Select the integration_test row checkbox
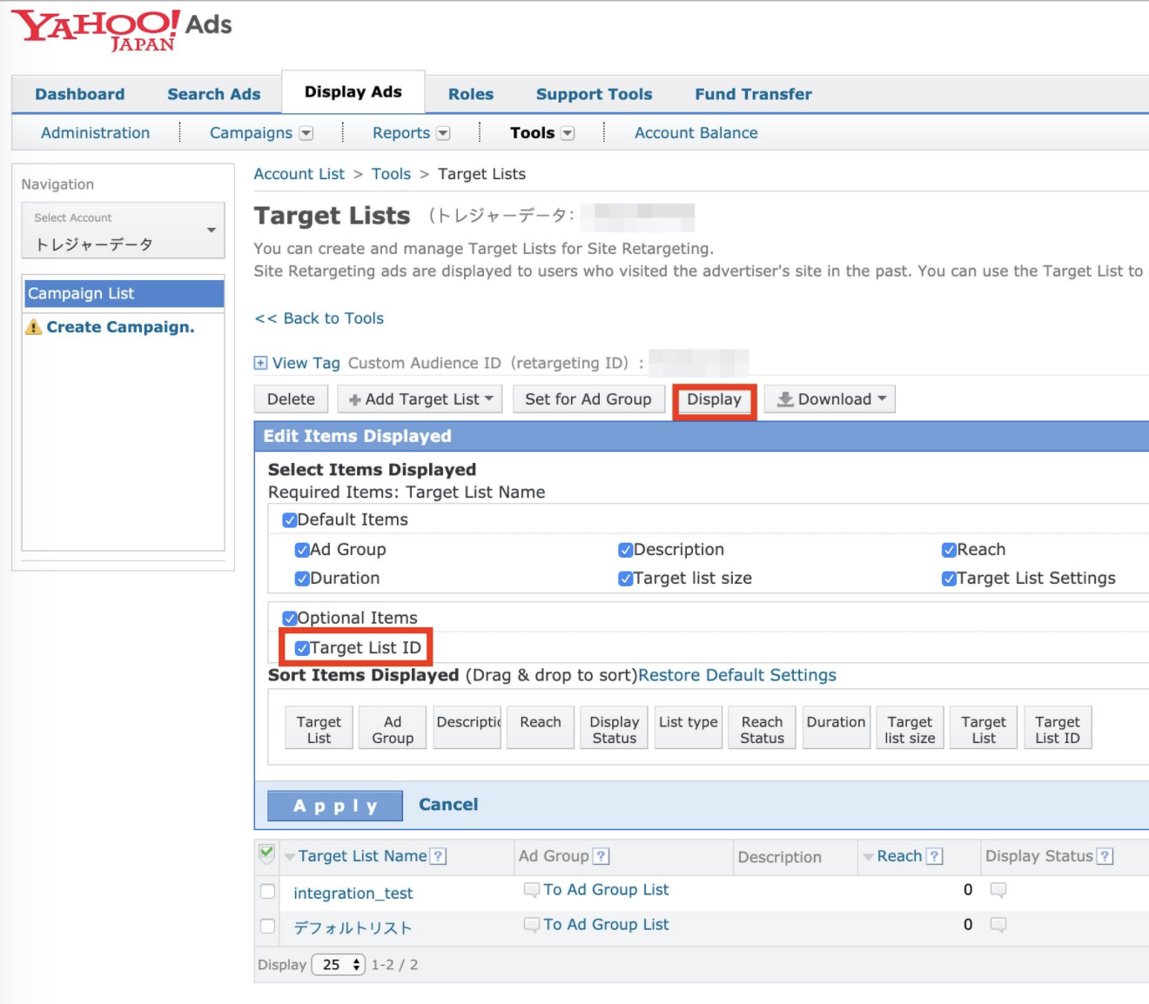 click(x=267, y=892)
